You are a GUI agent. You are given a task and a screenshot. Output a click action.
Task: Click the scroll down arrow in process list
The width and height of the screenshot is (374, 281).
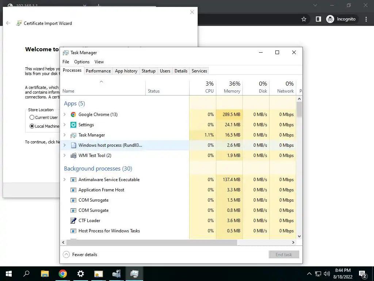(x=299, y=236)
